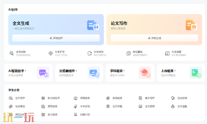Expand the chevron next to 上传题库
This screenshot has height=124, width=207.
(x=175, y=71)
